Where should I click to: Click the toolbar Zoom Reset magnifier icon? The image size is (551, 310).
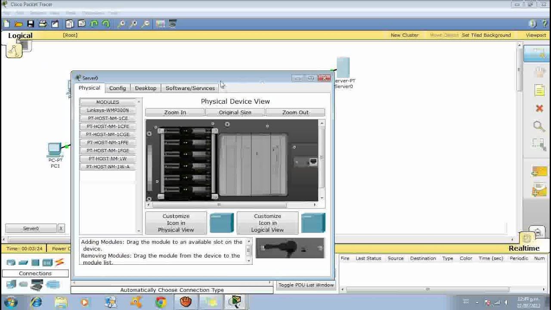click(133, 24)
